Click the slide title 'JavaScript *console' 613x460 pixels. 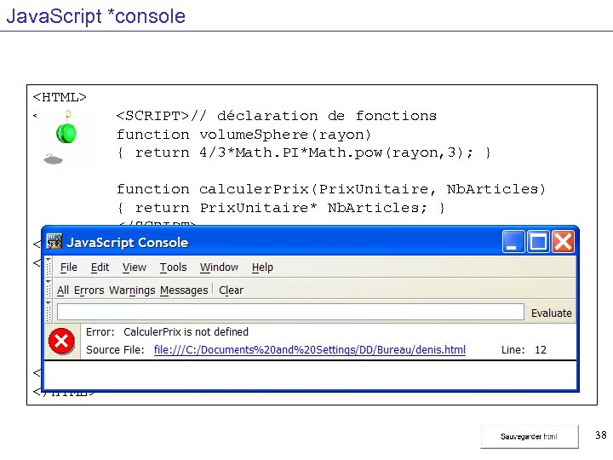[x=96, y=16]
